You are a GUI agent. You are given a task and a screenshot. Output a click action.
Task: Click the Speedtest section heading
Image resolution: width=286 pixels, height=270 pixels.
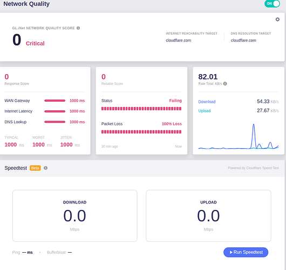coord(16,168)
